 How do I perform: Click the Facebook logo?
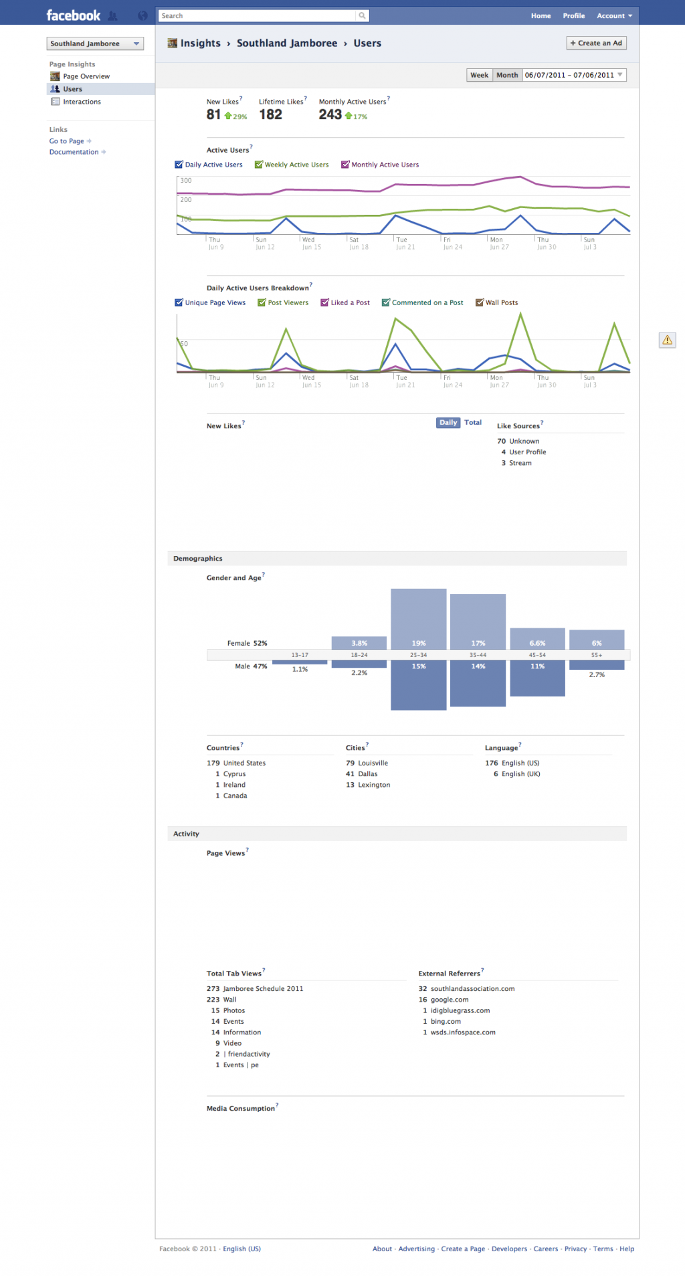pos(73,15)
